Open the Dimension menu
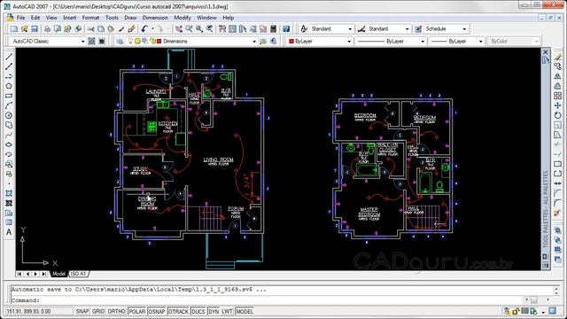 [155, 18]
